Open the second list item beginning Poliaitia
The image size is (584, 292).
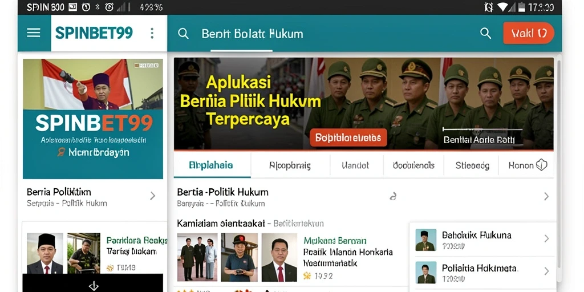(x=483, y=273)
